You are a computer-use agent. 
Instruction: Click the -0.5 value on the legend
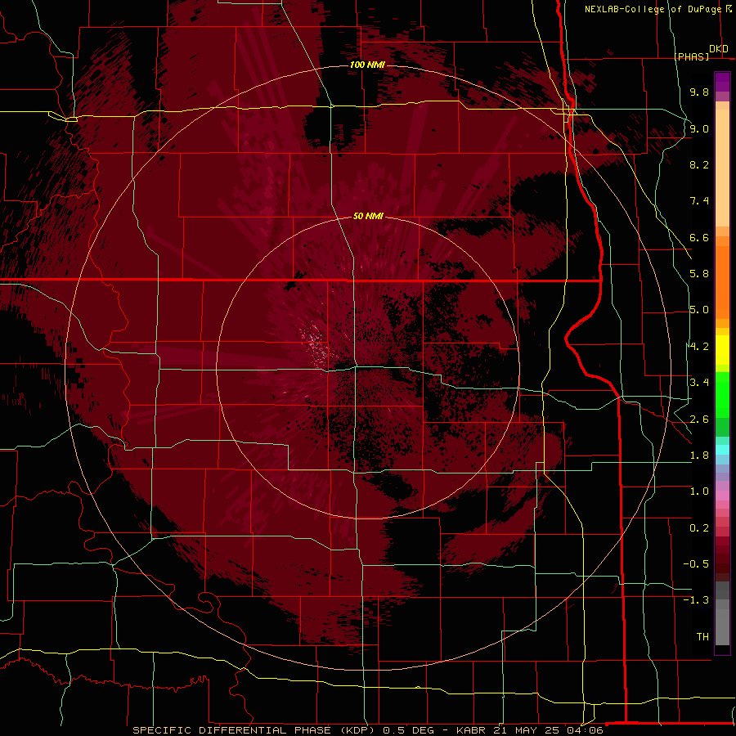[696, 564]
